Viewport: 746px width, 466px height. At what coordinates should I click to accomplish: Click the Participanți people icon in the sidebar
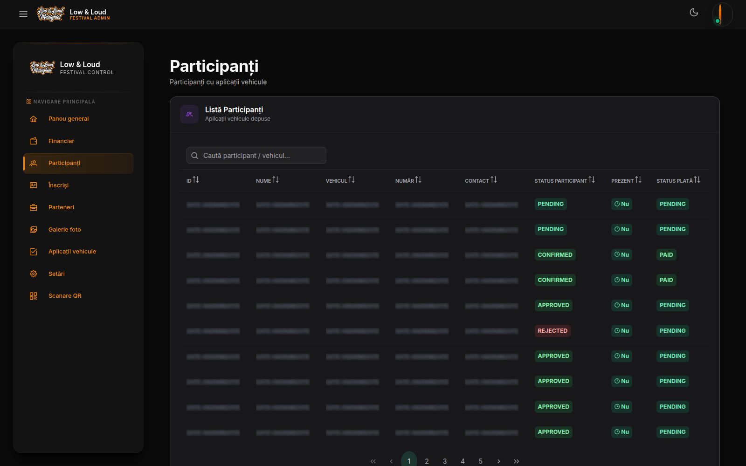pos(34,163)
